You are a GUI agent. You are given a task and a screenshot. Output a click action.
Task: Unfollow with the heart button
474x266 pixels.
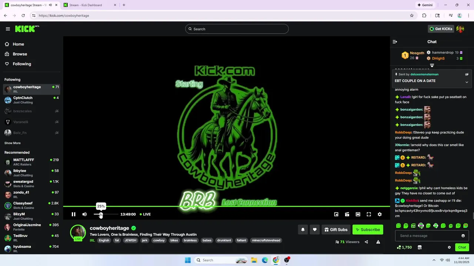(x=315, y=229)
